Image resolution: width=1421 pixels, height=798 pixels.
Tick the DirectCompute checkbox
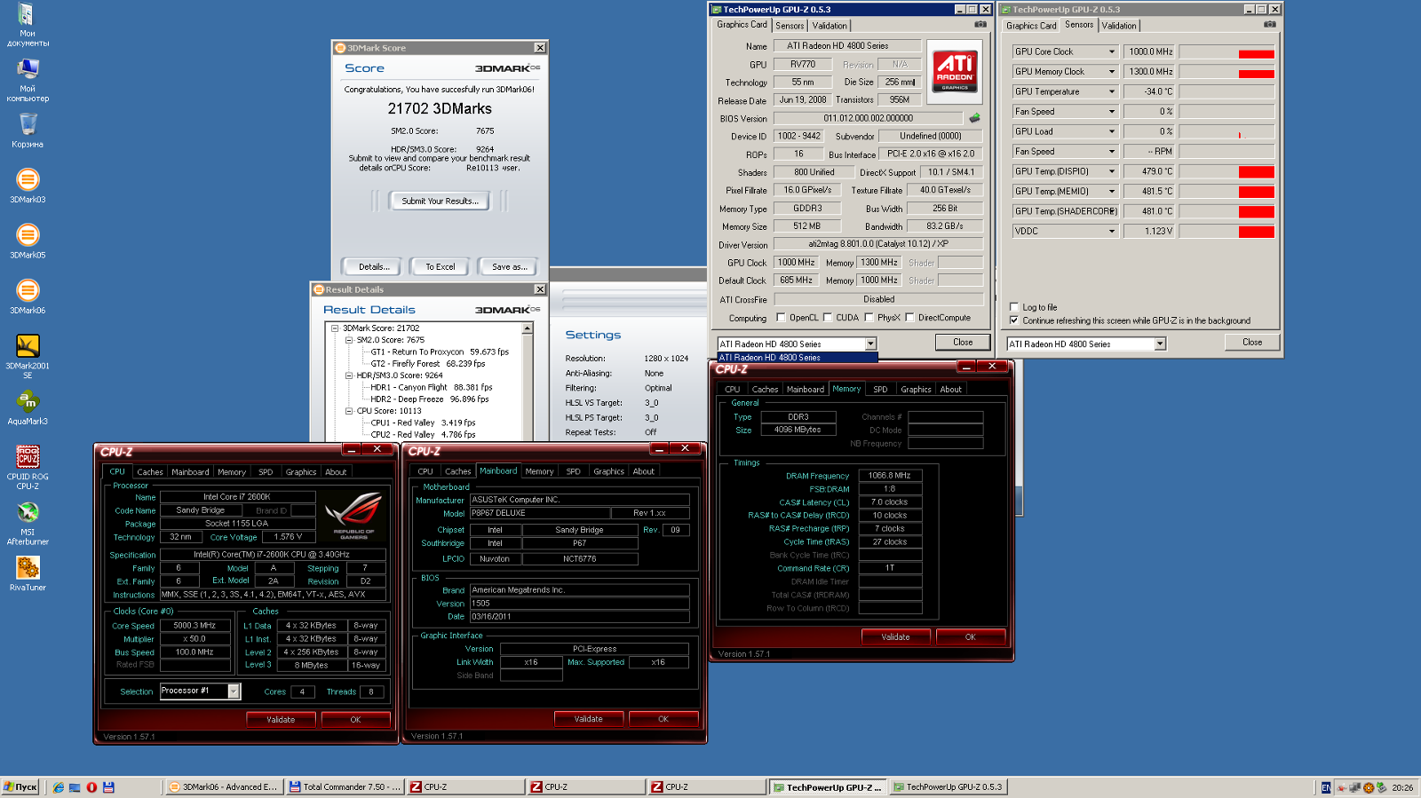pyautogui.click(x=909, y=317)
